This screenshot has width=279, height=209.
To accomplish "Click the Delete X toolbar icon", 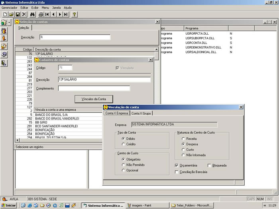I will pyautogui.click(x=24, y=14).
